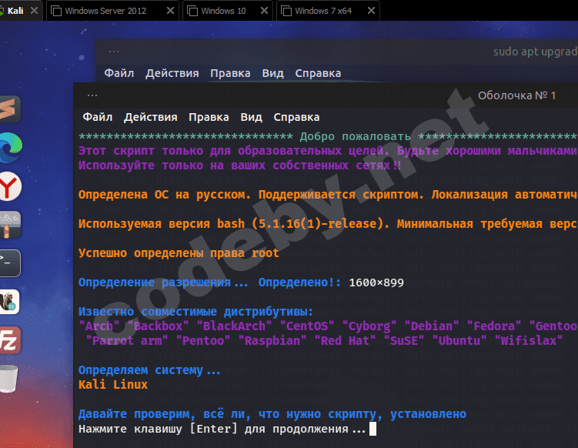Open Справка menu in front terminal
Image resolution: width=578 pixels, height=448 pixels.
coord(296,117)
